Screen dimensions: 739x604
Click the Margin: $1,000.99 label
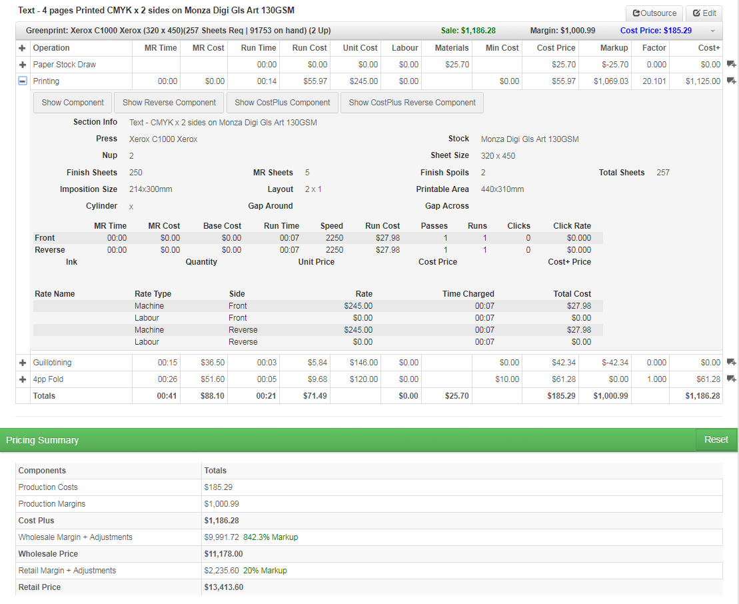[x=562, y=31]
